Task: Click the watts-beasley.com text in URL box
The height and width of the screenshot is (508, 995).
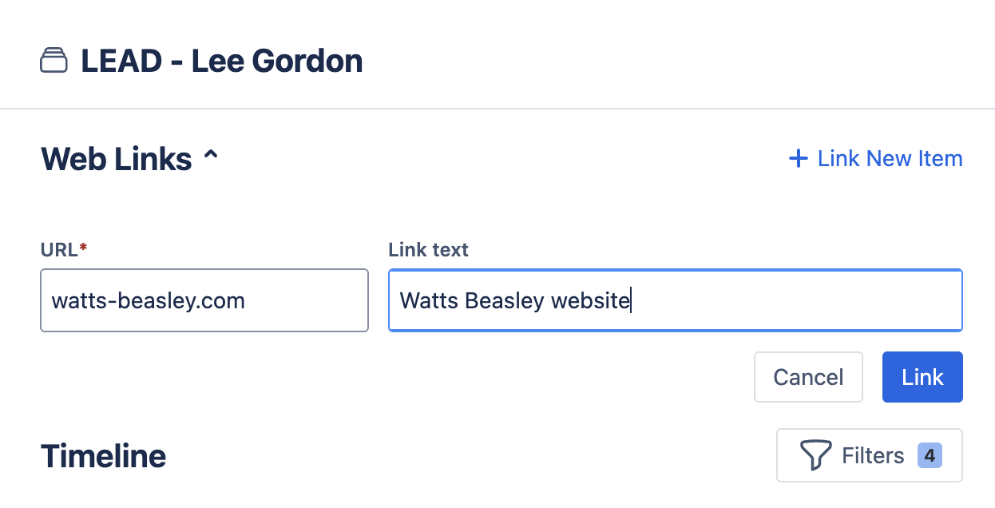Action: [x=148, y=301]
